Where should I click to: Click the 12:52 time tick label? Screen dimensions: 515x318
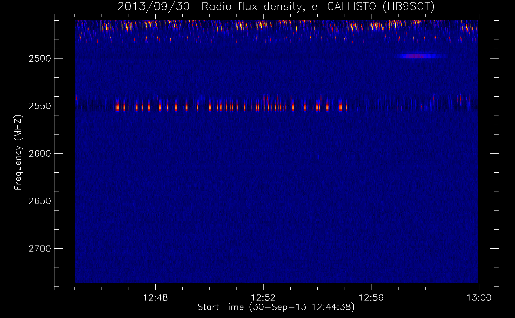click(263, 298)
